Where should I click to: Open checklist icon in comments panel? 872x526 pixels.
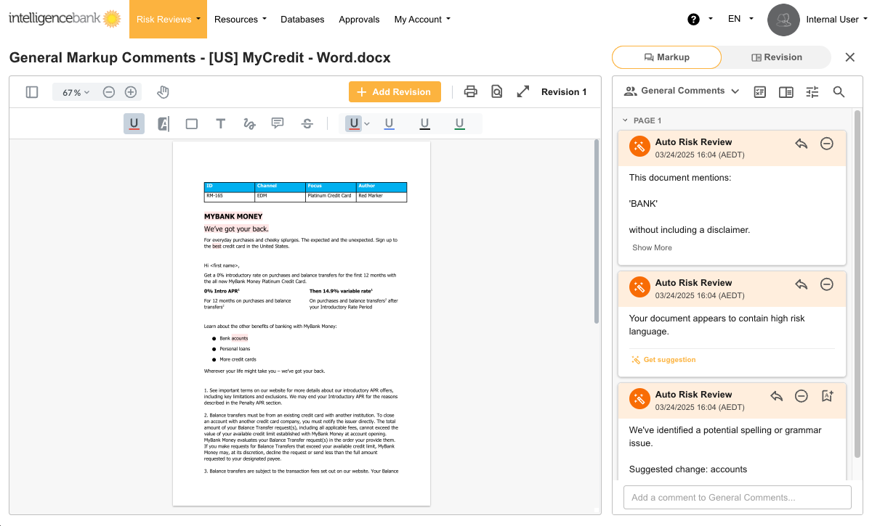(760, 91)
